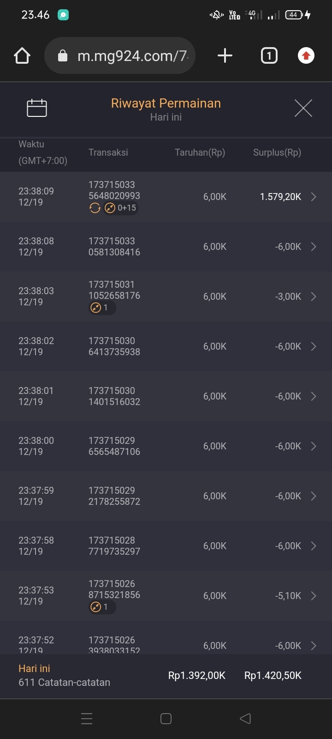Tap the browser home icon
Screen dimensions: 332x739
pyautogui.click(x=22, y=56)
